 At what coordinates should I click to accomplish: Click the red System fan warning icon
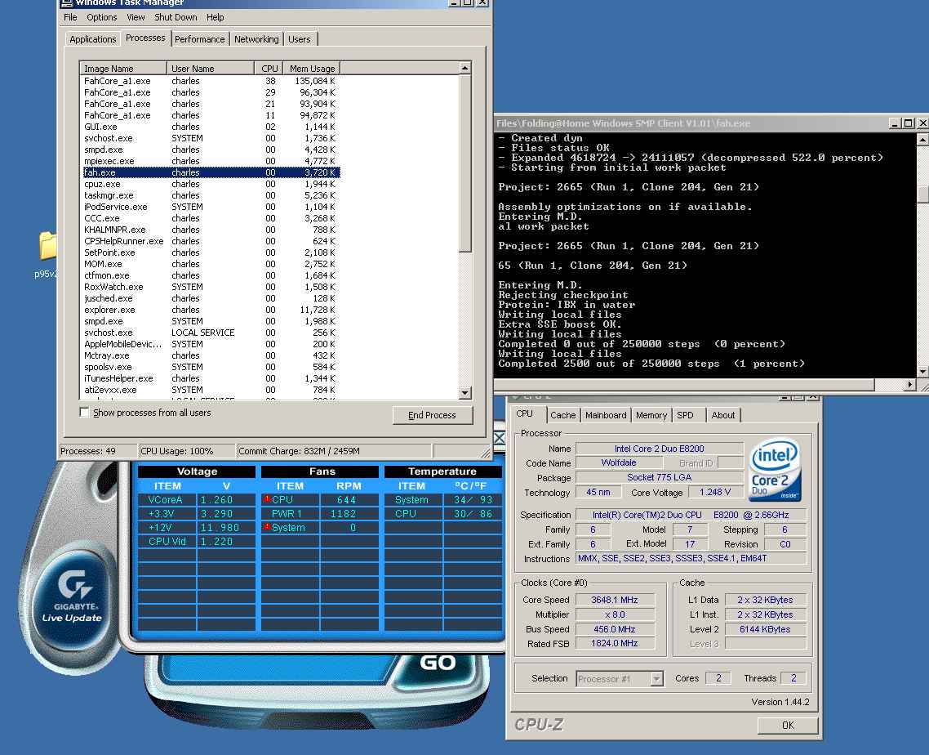click(267, 527)
